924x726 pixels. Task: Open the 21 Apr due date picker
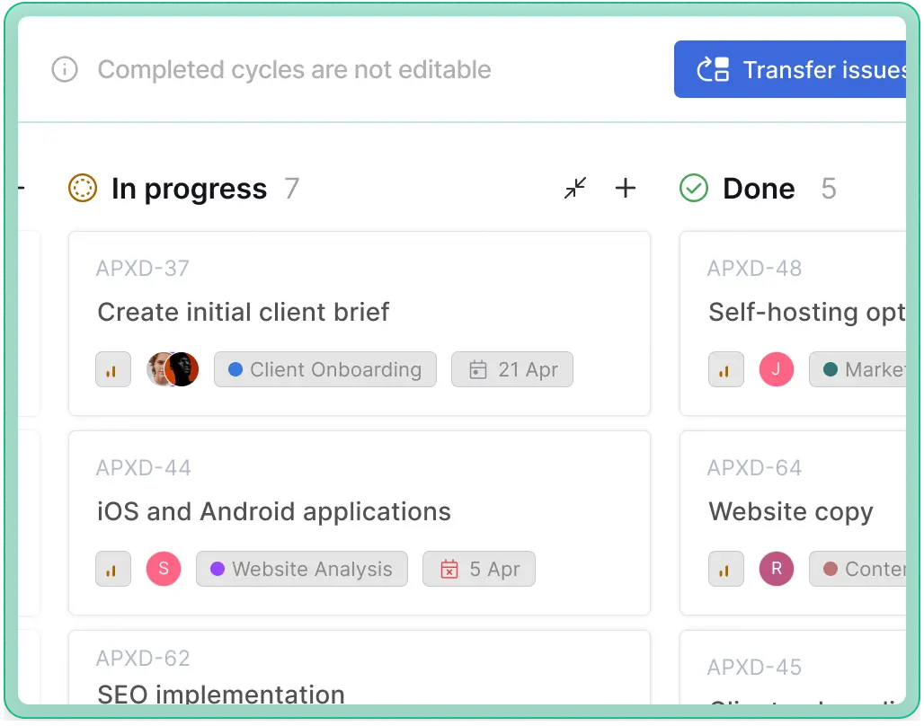pyautogui.click(x=512, y=369)
